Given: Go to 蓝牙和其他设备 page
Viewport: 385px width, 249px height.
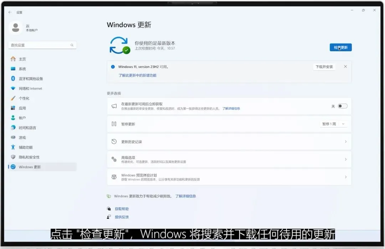Looking at the screenshot, I should pos(31,78).
